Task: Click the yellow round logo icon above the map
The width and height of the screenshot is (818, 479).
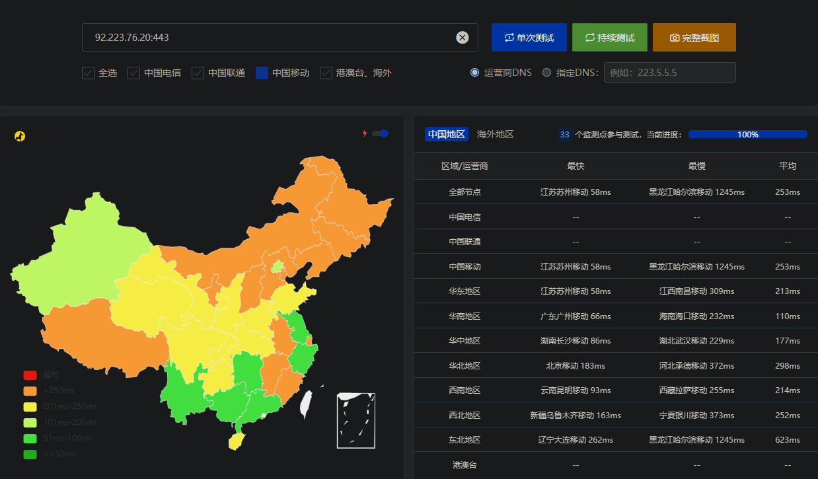Action: point(20,136)
